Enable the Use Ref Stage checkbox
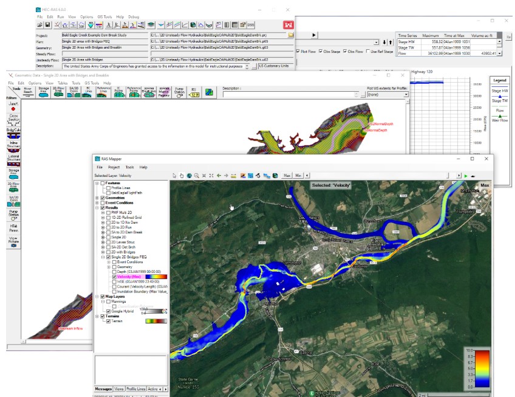The width and height of the screenshot is (515, 397). [367, 51]
